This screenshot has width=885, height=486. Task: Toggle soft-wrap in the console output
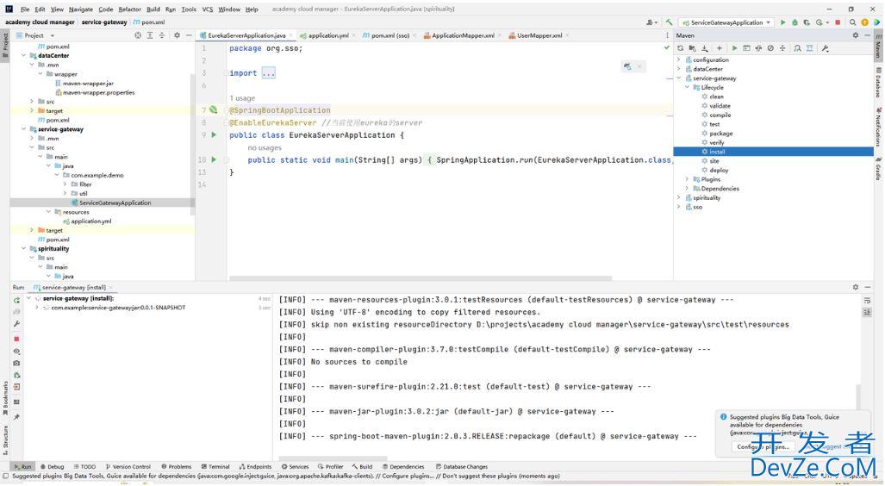click(x=867, y=300)
